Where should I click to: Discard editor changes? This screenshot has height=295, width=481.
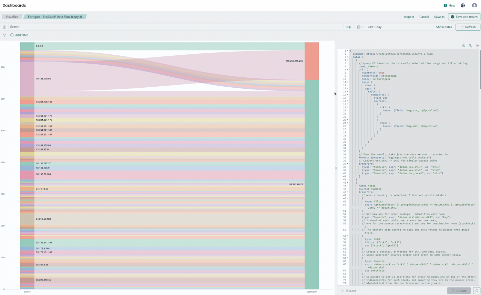point(348,291)
